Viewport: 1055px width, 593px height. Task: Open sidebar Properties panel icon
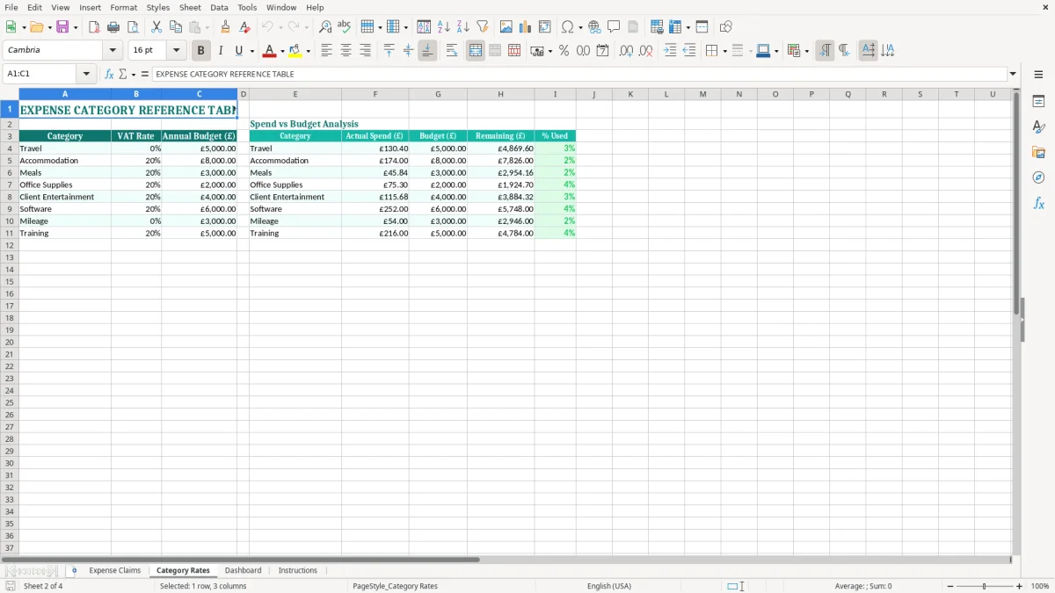pyautogui.click(x=1038, y=102)
